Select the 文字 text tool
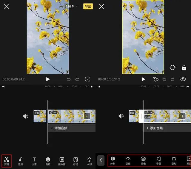 pos(34,161)
